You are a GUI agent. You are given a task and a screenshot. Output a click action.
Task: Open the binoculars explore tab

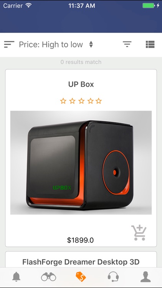click(x=48, y=277)
